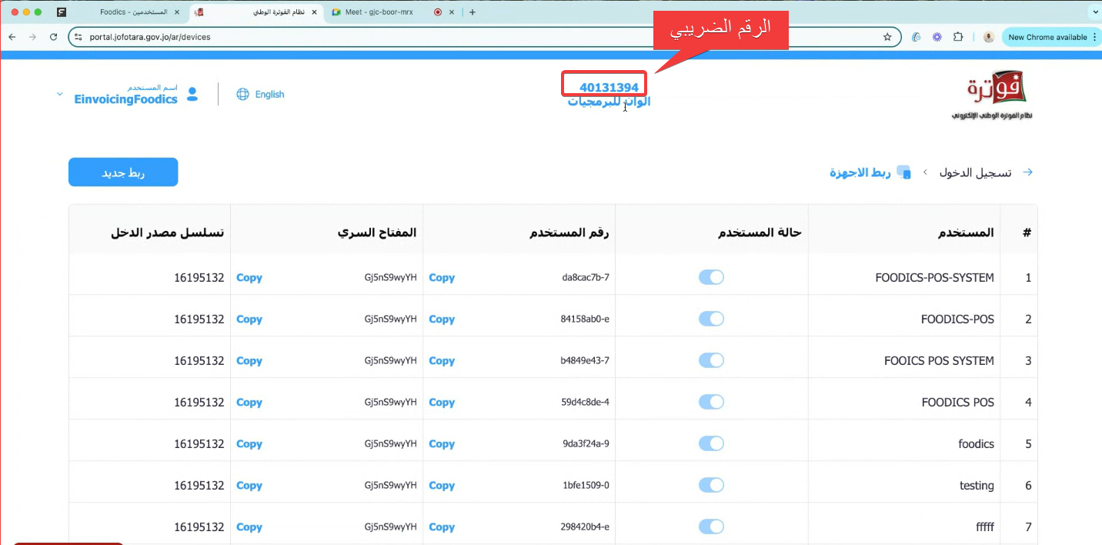Click the blue new link button
Image resolution: width=1102 pixels, height=545 pixels.
[123, 172]
